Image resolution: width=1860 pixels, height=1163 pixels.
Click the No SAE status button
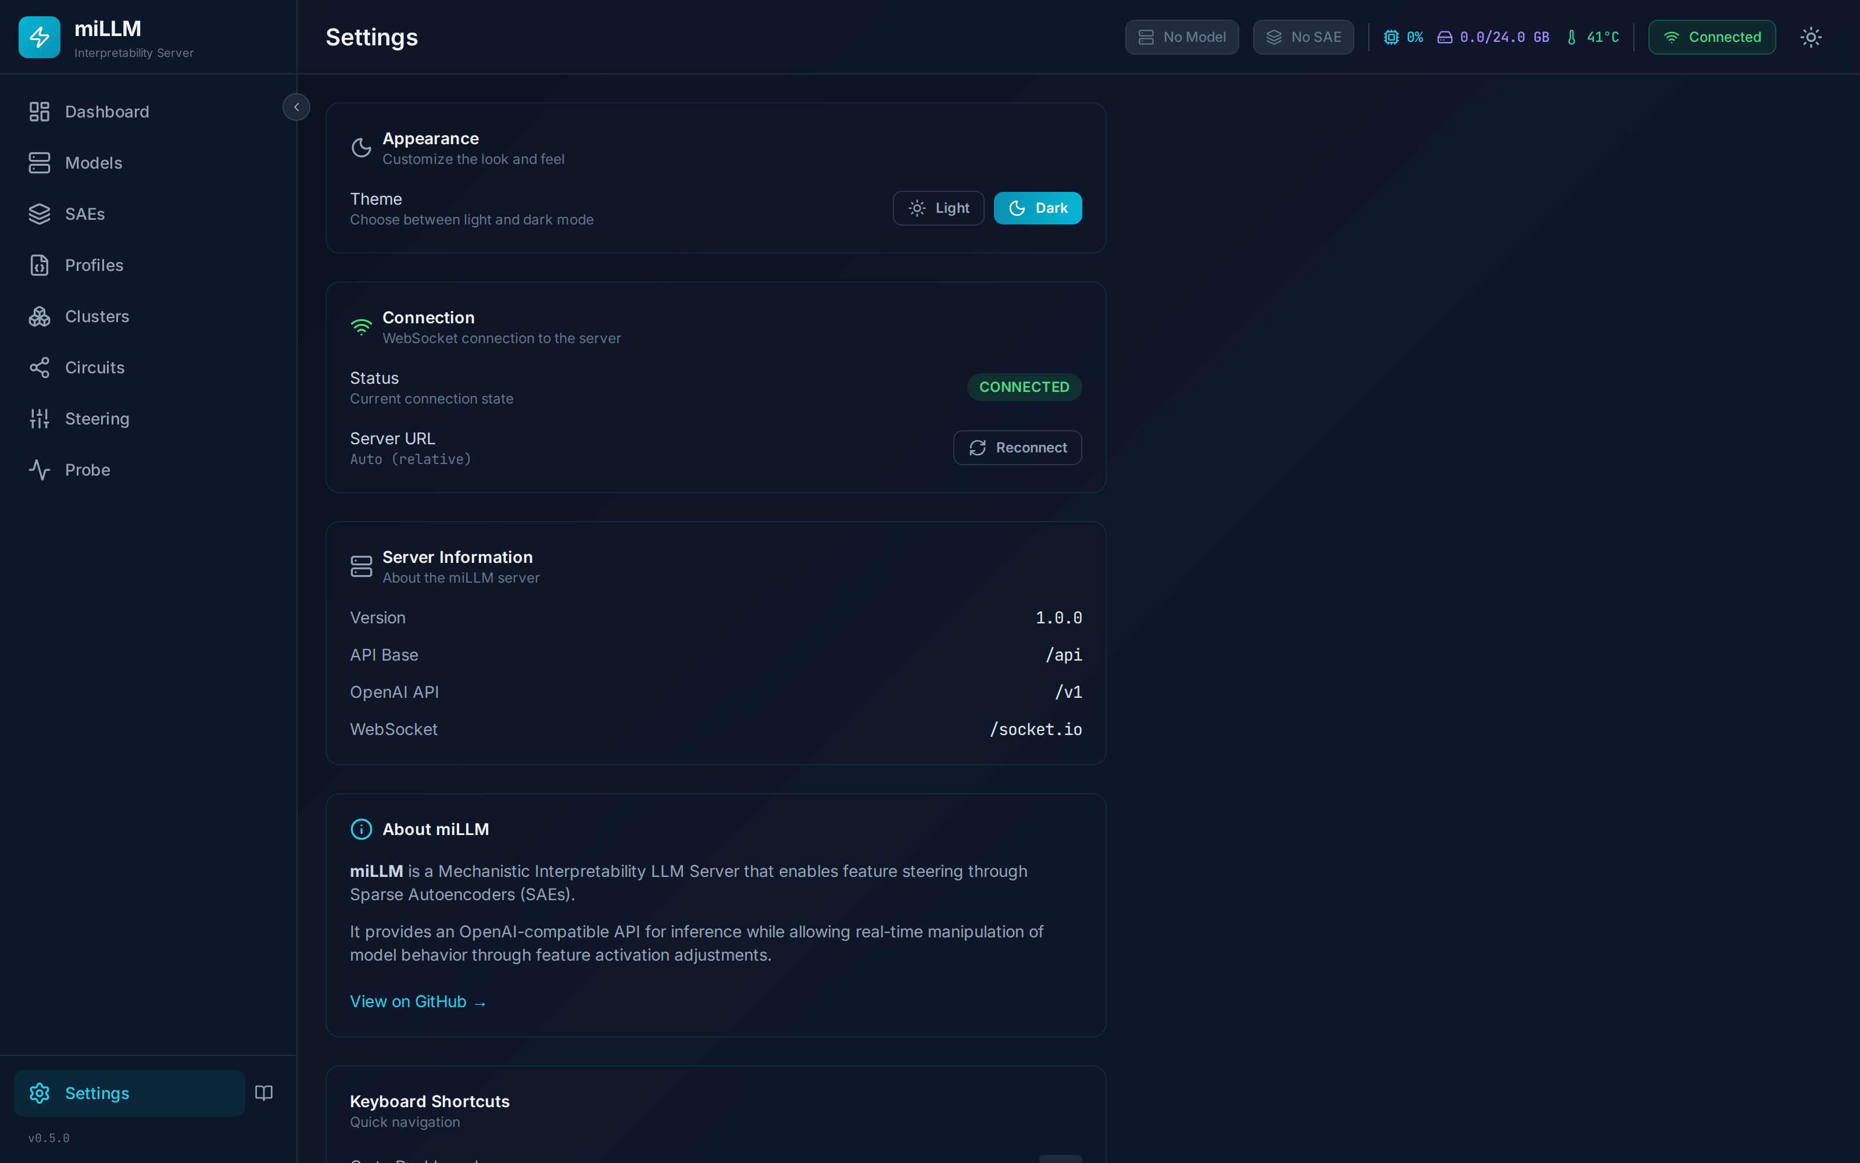[1304, 37]
